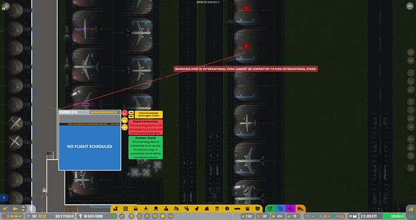
Task: Click the key icon in bottom-left panel
Action: [x=15, y=209]
